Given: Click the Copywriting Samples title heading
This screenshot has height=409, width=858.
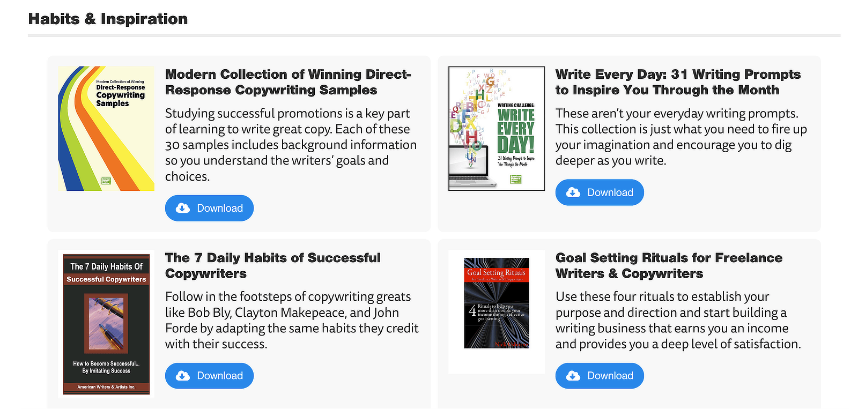Looking at the screenshot, I should pos(288,82).
